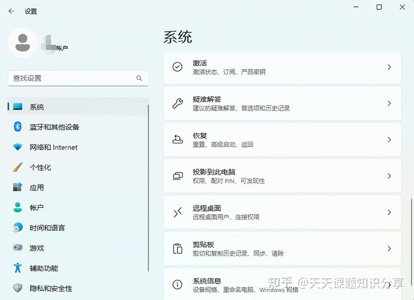Screen dimensions: 414x300
Task: Click the 远程桌面 row chevron
Action: pos(389,212)
